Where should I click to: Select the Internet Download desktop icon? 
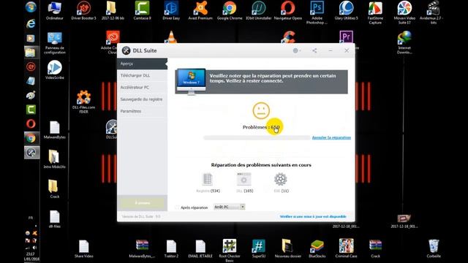click(404, 42)
